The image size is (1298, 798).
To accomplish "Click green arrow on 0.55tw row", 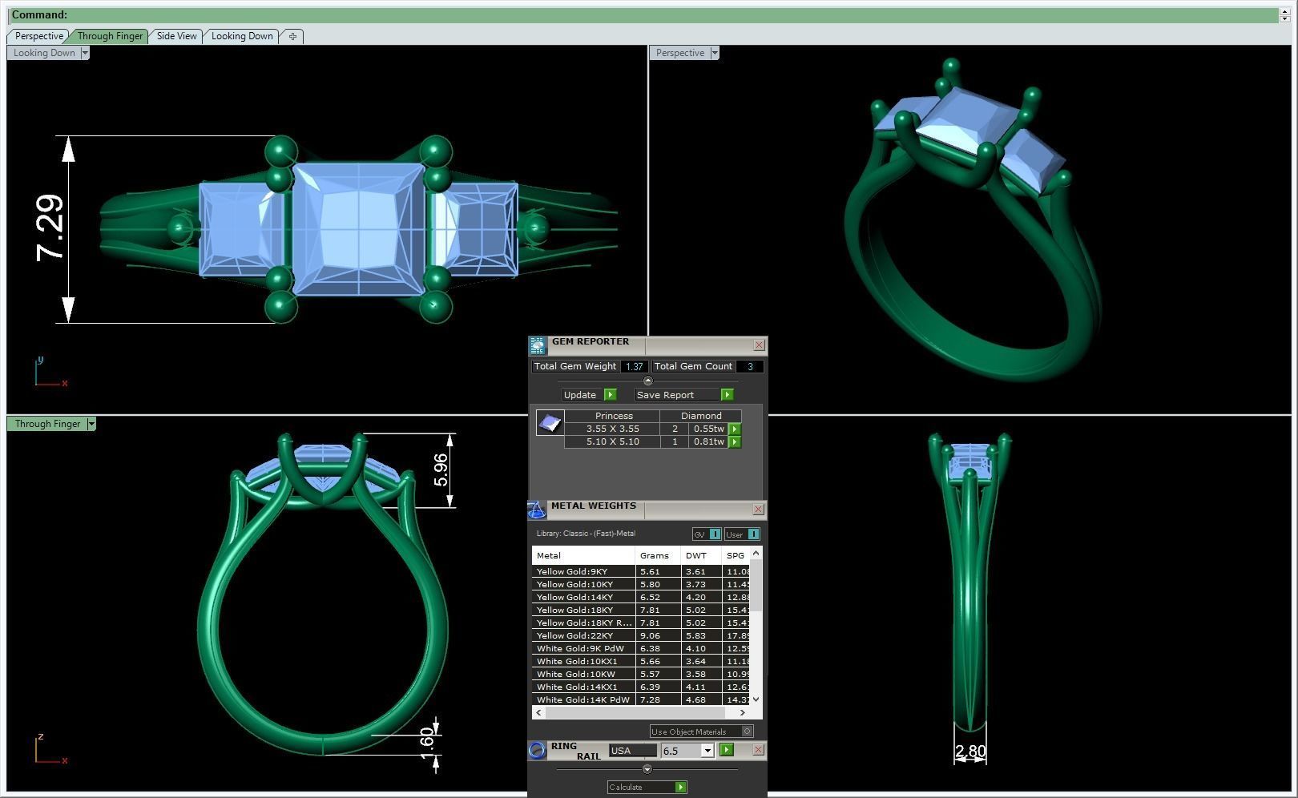I will pos(735,429).
